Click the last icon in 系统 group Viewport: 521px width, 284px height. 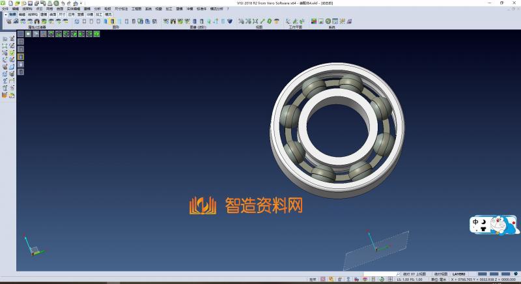pyautogui.click(x=349, y=21)
